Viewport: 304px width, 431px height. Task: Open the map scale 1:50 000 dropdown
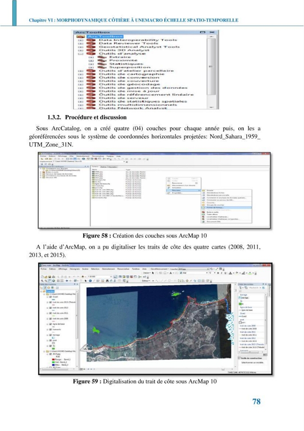tap(111, 277)
